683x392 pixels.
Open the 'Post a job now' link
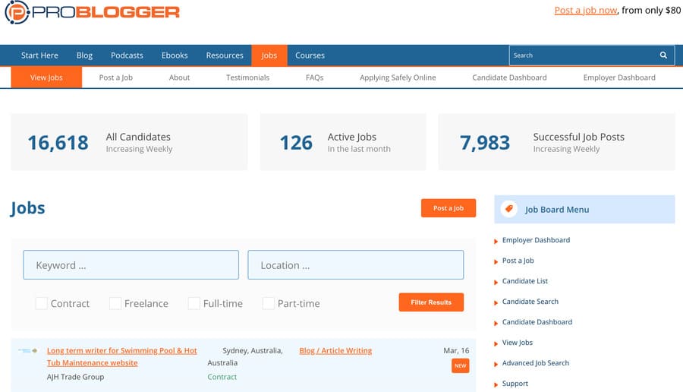tap(585, 11)
